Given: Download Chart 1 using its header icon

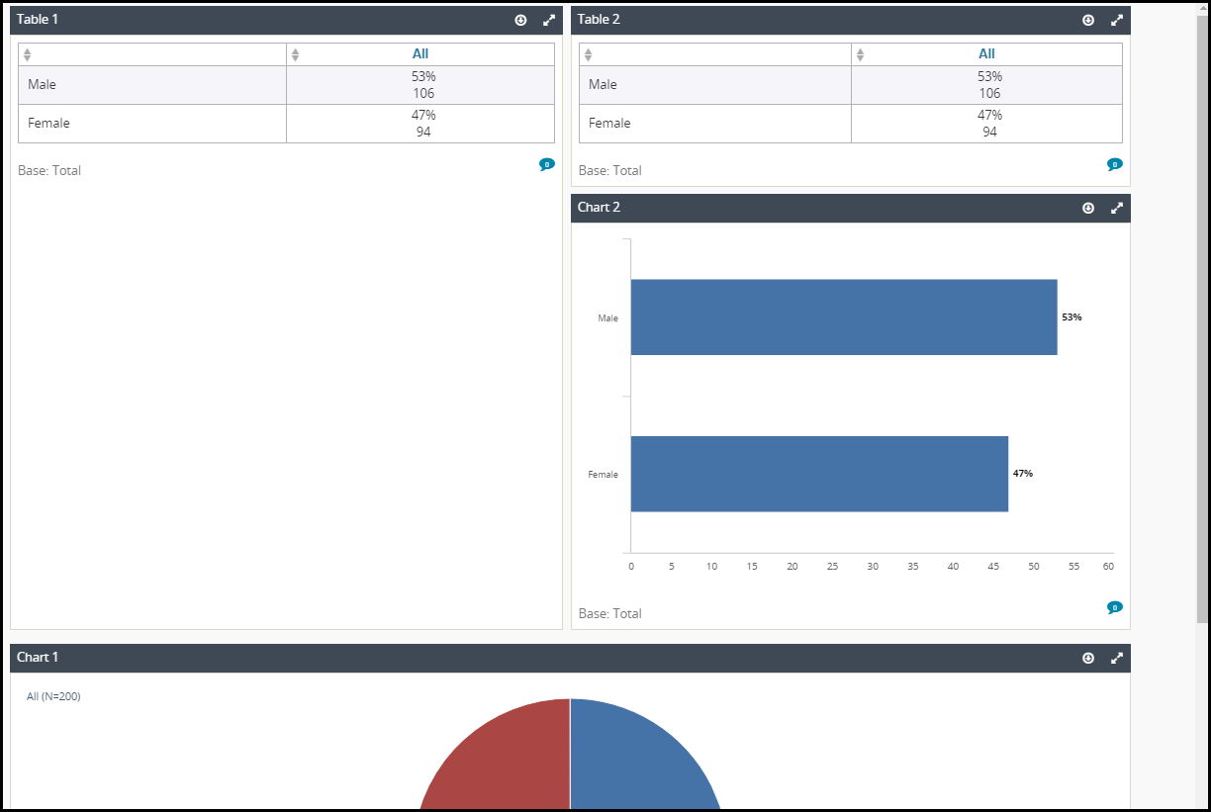Looking at the screenshot, I should point(1088,658).
